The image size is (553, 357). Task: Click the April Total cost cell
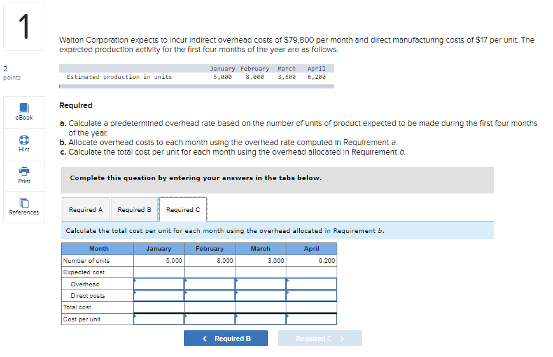pos(311,307)
